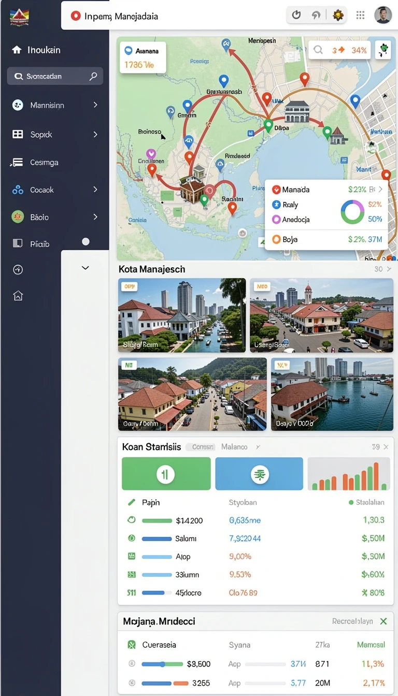Open the user profile avatar
The image size is (398, 696).
(x=382, y=15)
